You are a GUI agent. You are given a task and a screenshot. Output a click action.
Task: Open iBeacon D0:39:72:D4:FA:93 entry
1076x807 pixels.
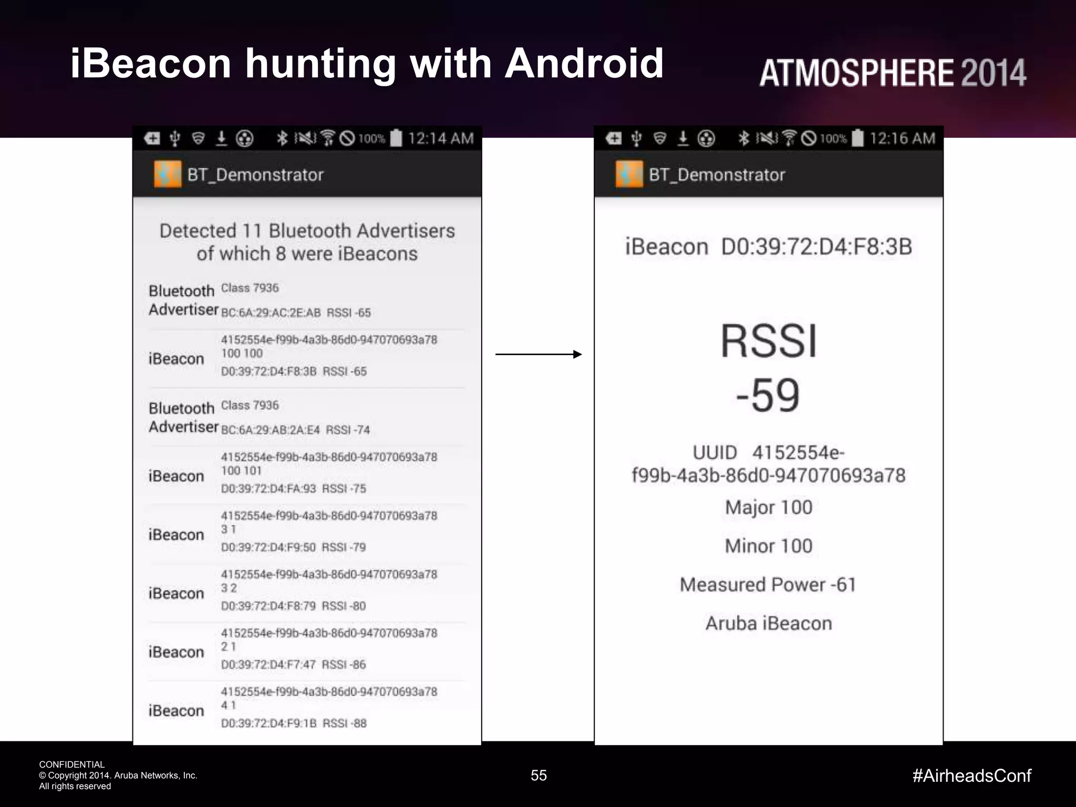point(307,476)
